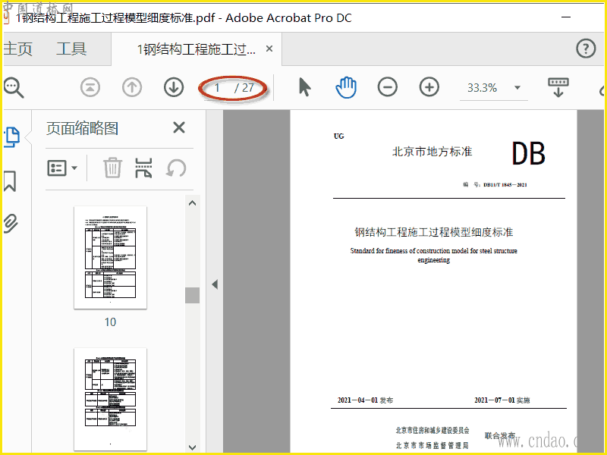Screen dimensions: 607x455
Task: Open the bookmarks panel icon
Action: pos(10,181)
